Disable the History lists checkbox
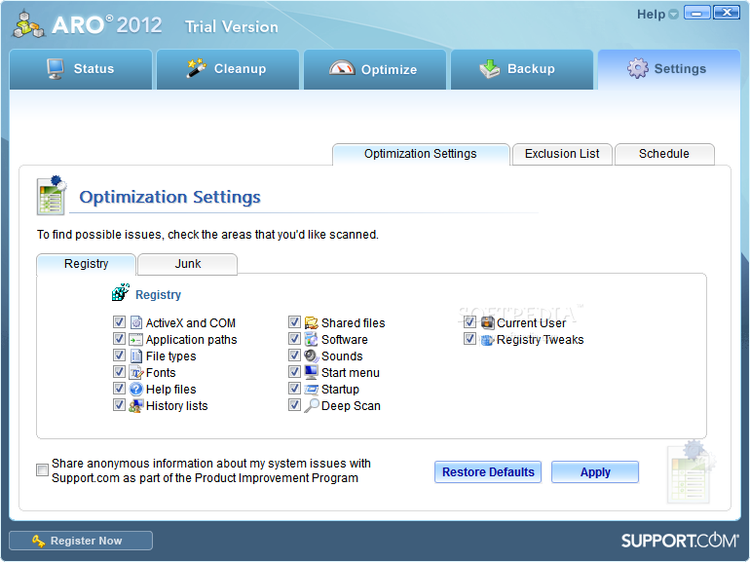The width and height of the screenshot is (750, 562). pyautogui.click(x=119, y=405)
